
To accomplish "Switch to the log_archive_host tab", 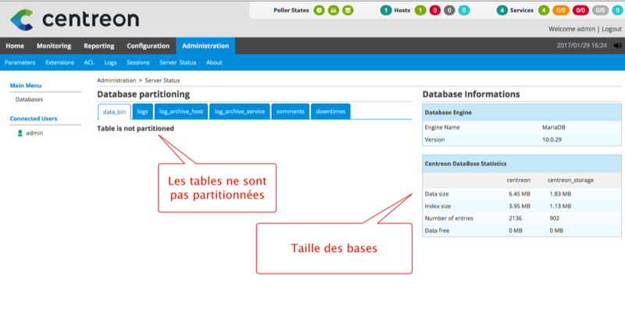I will [x=180, y=111].
